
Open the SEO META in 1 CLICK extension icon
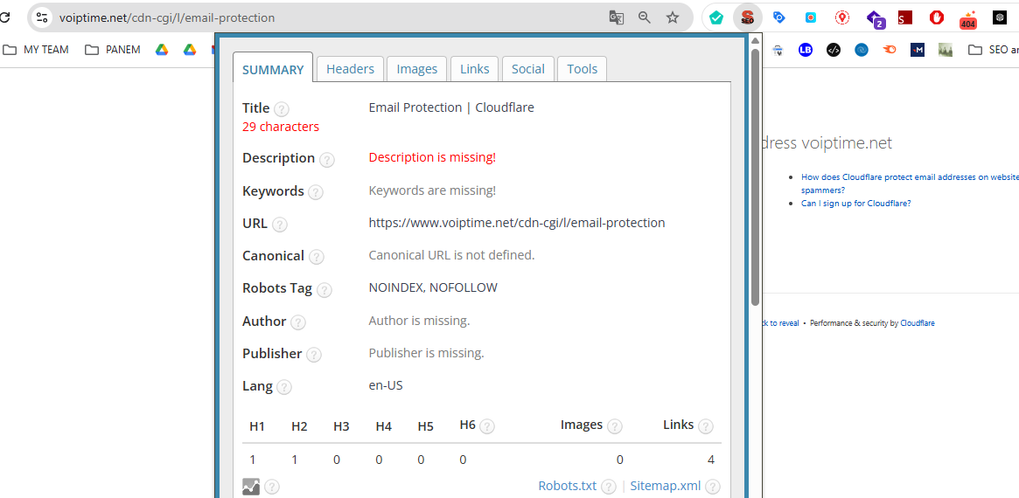pos(747,17)
